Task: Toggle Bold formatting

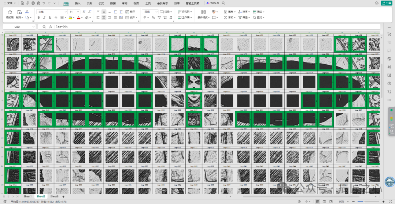Action: (x=38, y=18)
